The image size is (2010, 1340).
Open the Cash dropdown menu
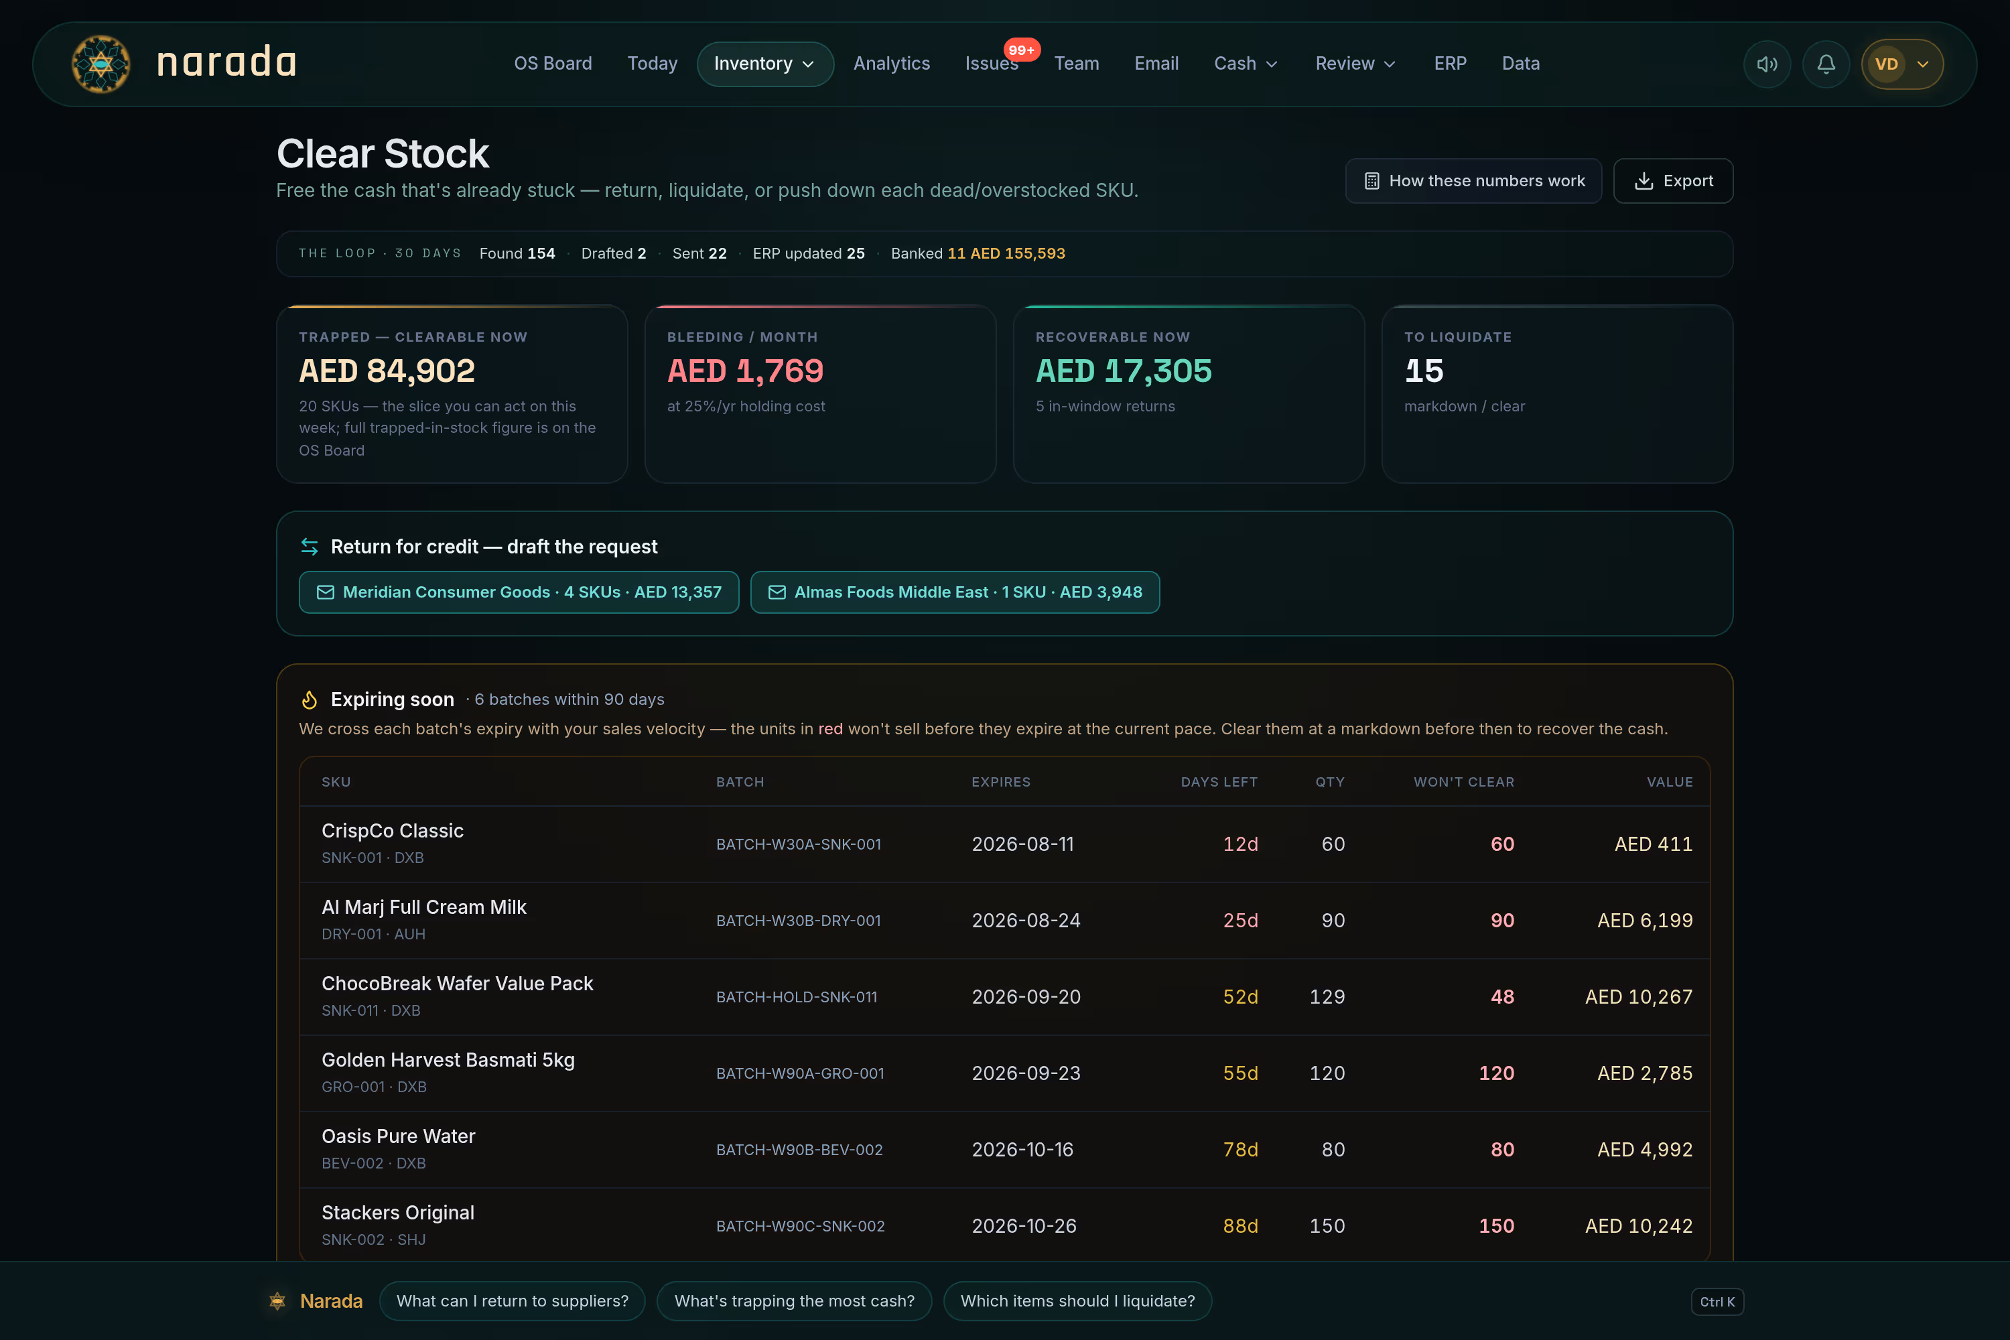tap(1246, 64)
